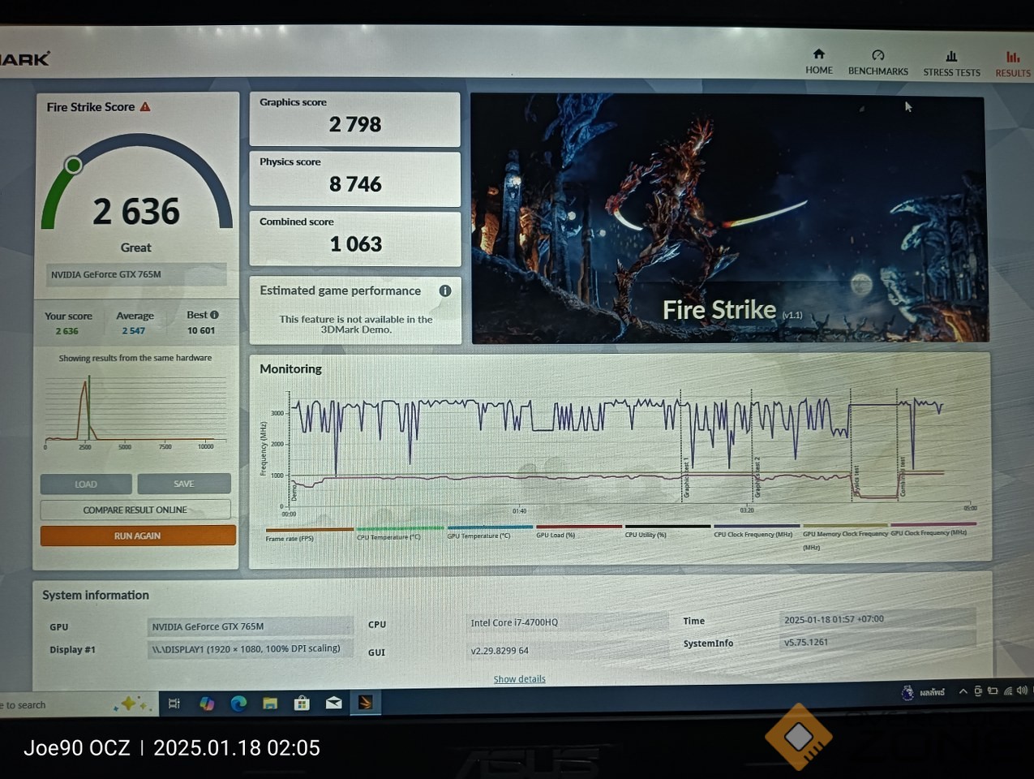Launch Microsoft Edge from the taskbar
This screenshot has width=1034, height=779.
tap(238, 704)
